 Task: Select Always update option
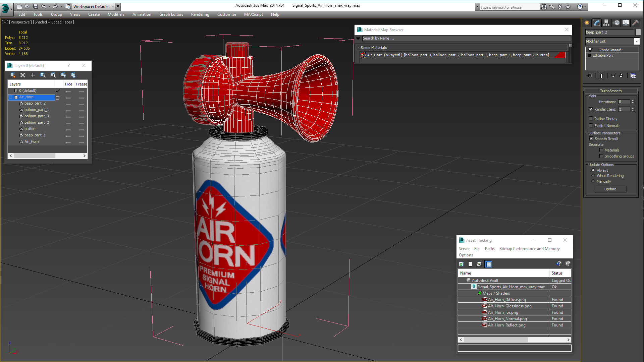tap(593, 170)
